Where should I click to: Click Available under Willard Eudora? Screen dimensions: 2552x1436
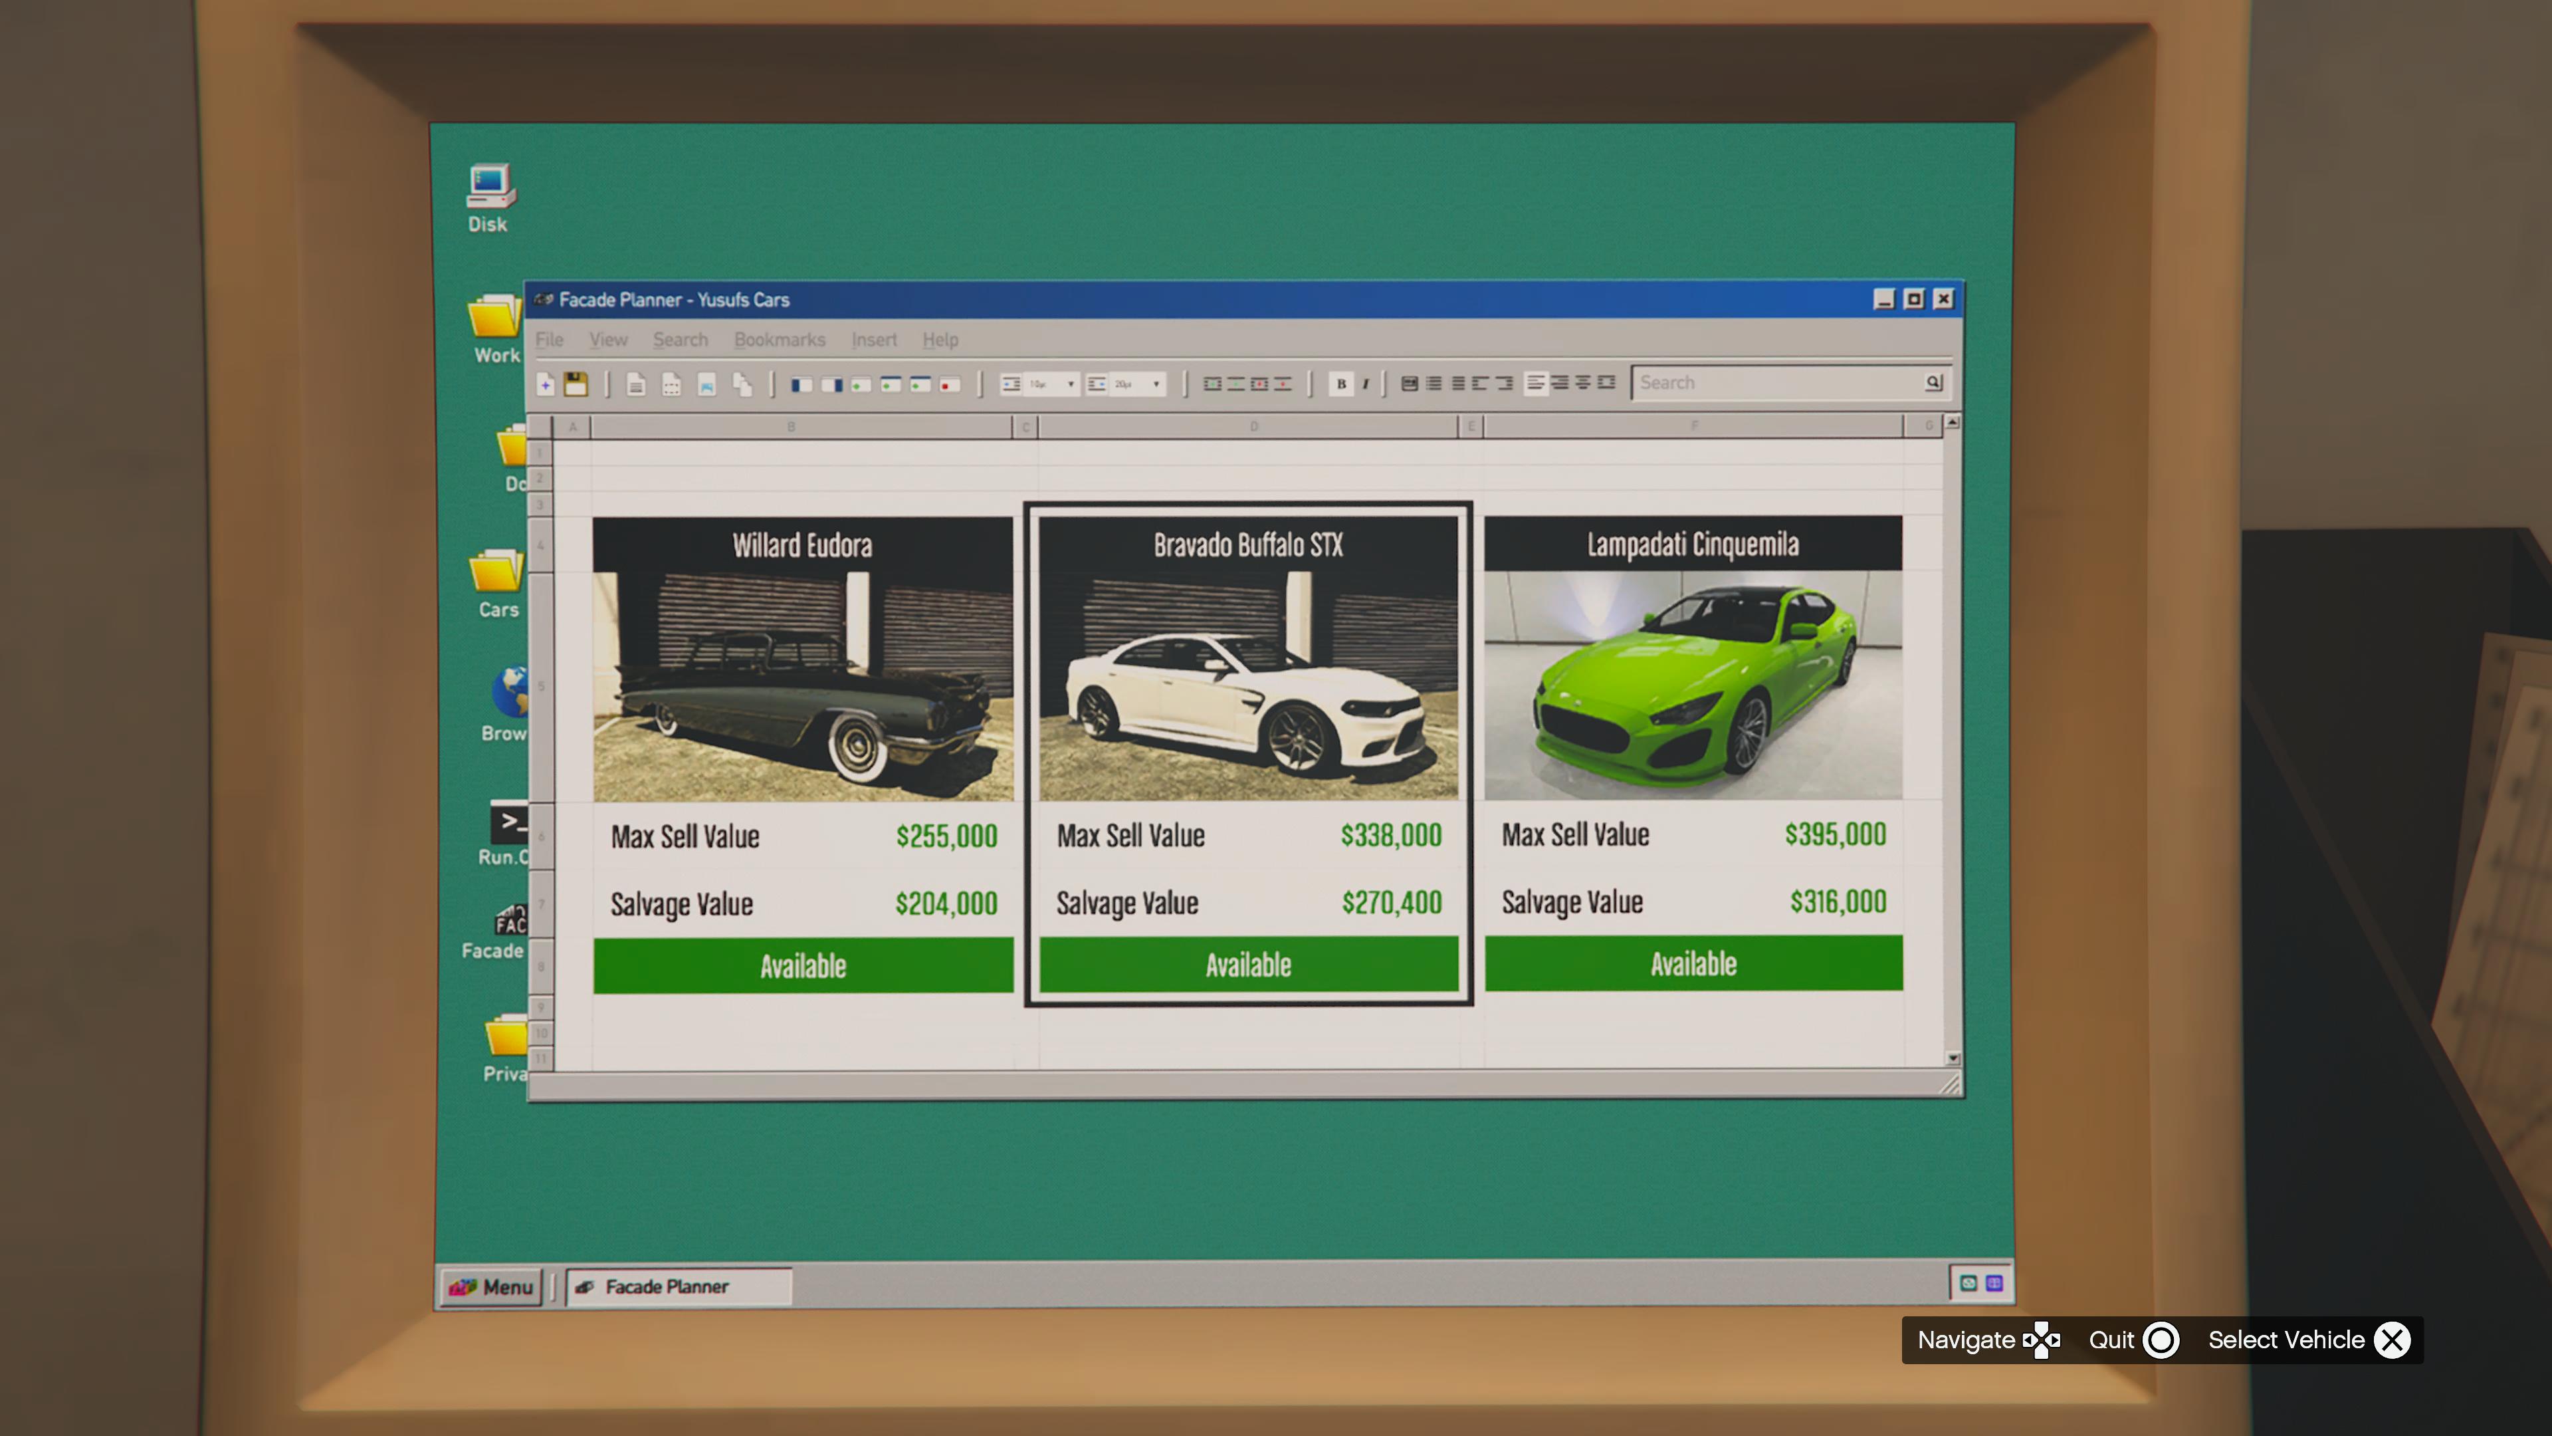(x=802, y=966)
